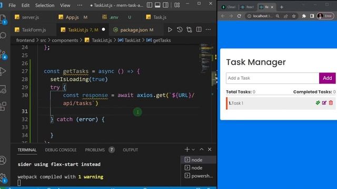Click the browser zoom magnifier icon
The height and width of the screenshot is (189, 337).
[277, 16]
